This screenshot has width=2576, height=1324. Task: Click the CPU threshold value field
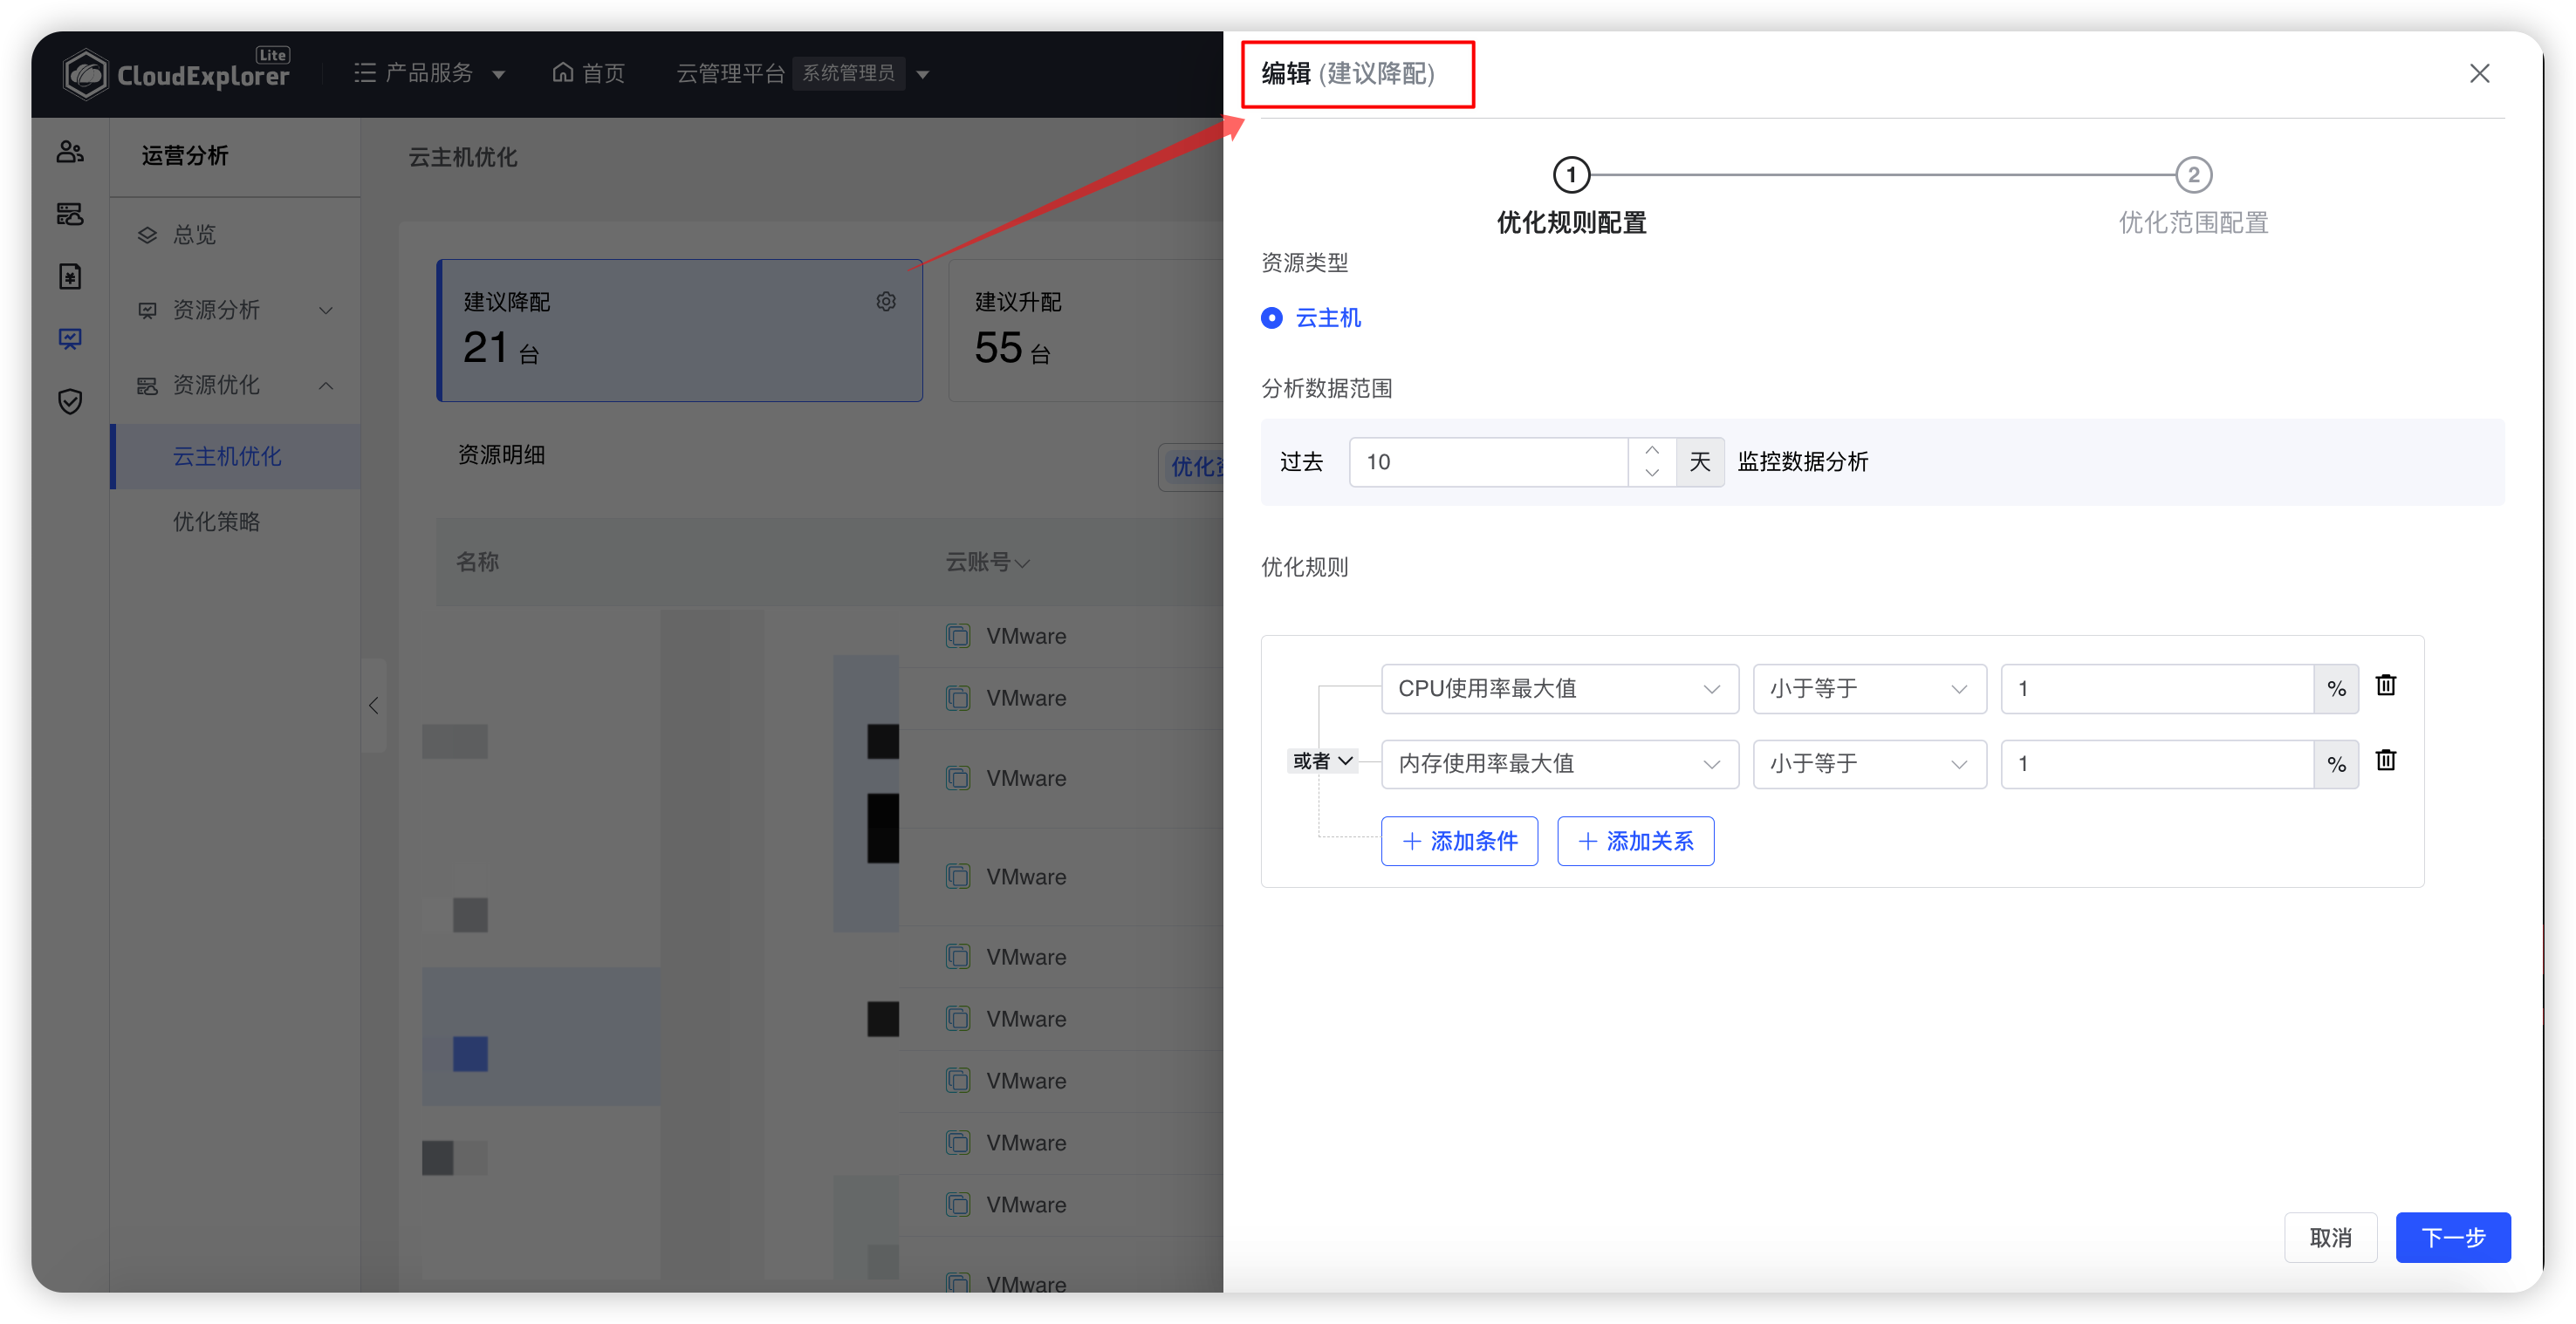pos(2157,688)
